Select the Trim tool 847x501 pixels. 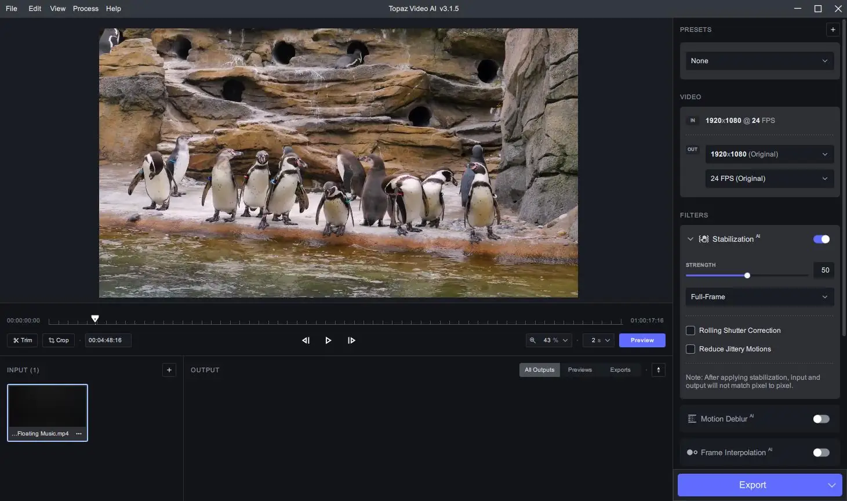(x=23, y=340)
